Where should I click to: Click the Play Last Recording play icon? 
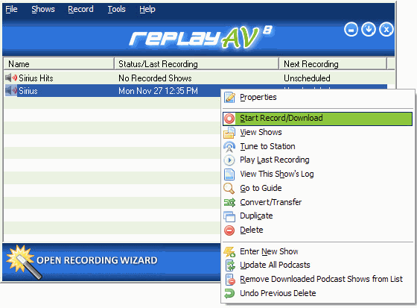coord(229,160)
